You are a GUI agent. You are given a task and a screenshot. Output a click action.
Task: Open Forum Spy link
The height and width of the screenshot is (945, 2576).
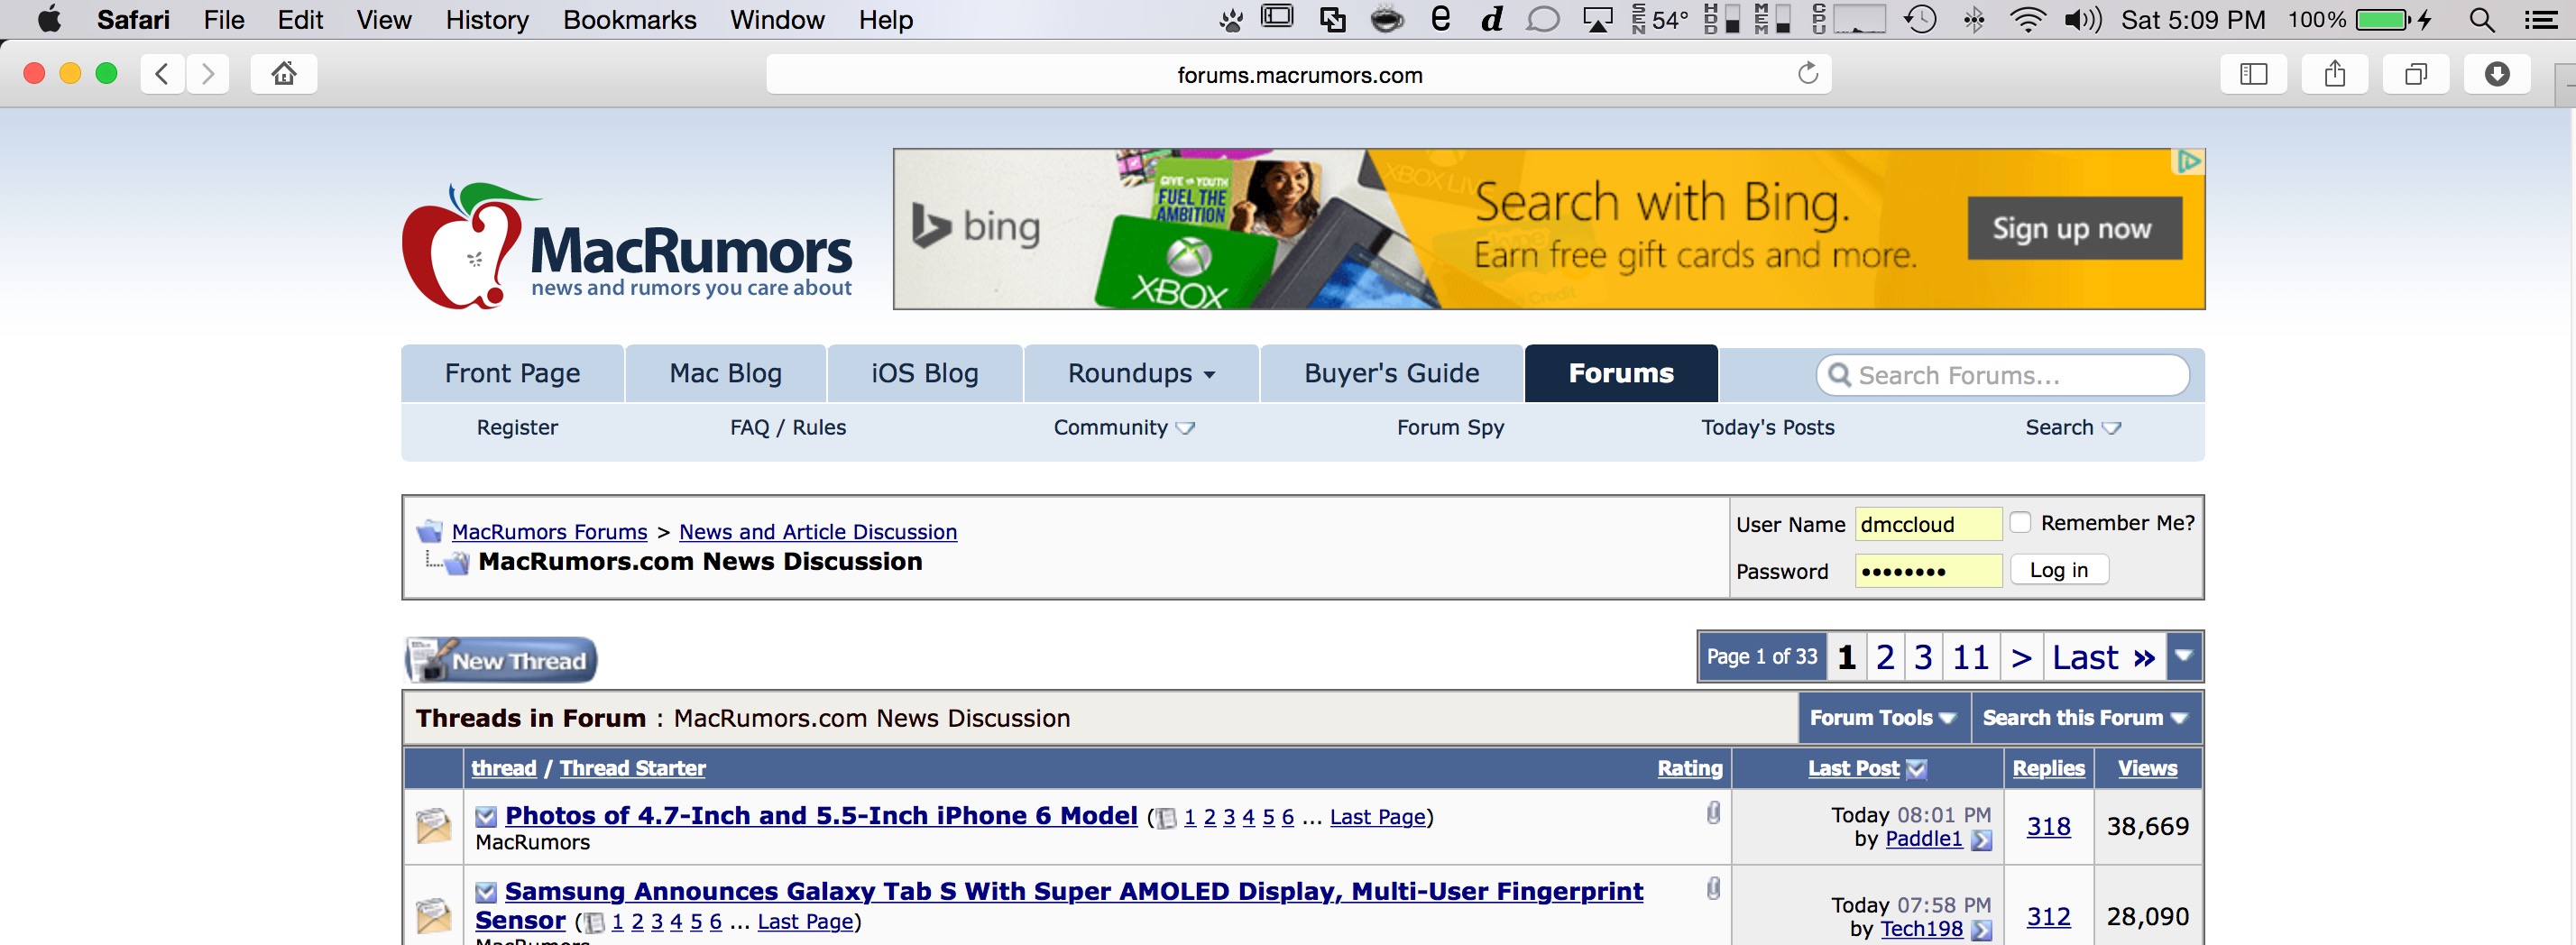point(1450,428)
